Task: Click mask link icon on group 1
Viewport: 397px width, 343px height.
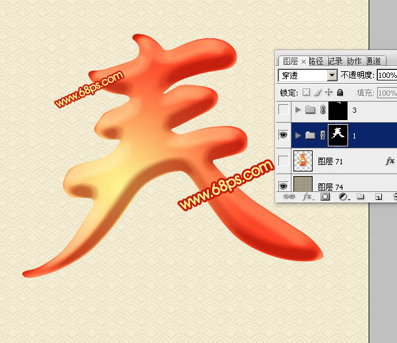Action: pos(322,135)
